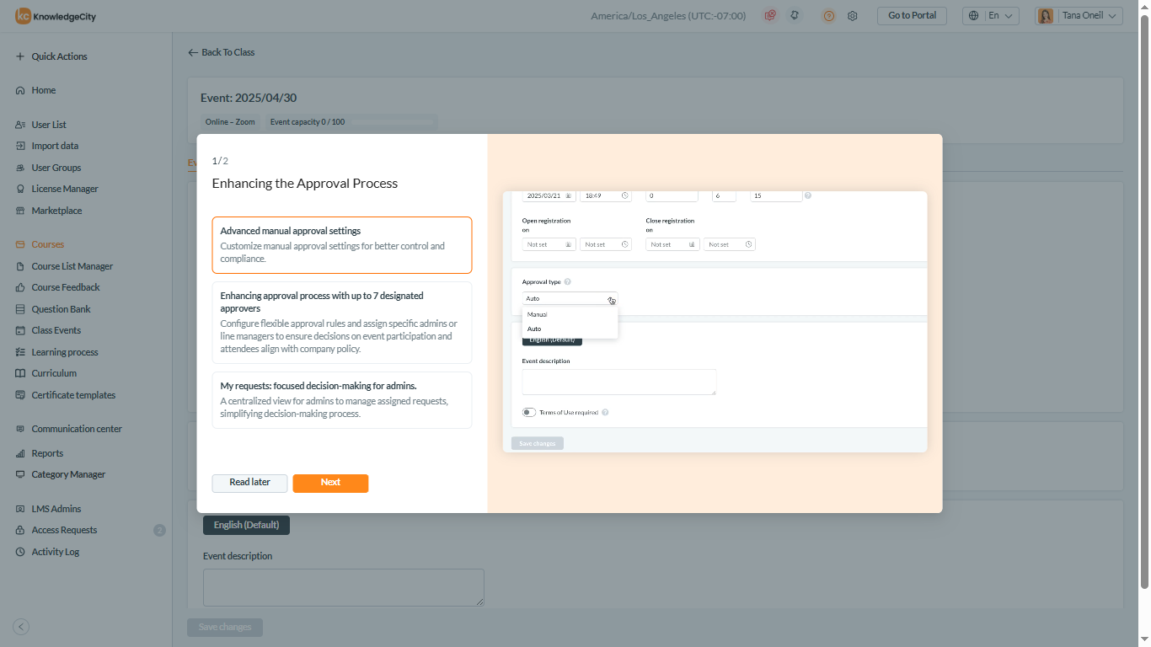
Task: Click the Go to Portal button
Action: click(912, 16)
